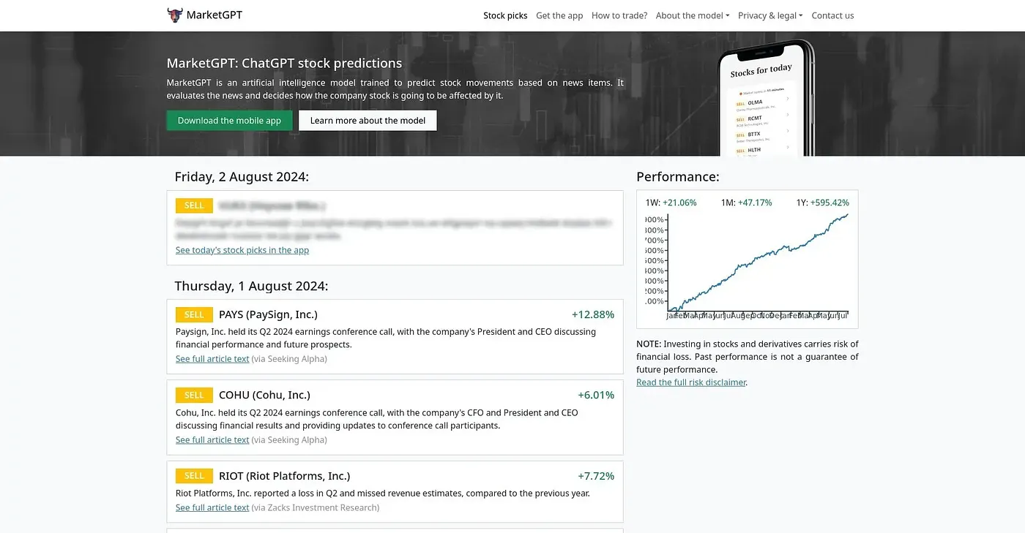Read the full risk disclaimer link
The image size is (1025, 533).
pos(691,382)
